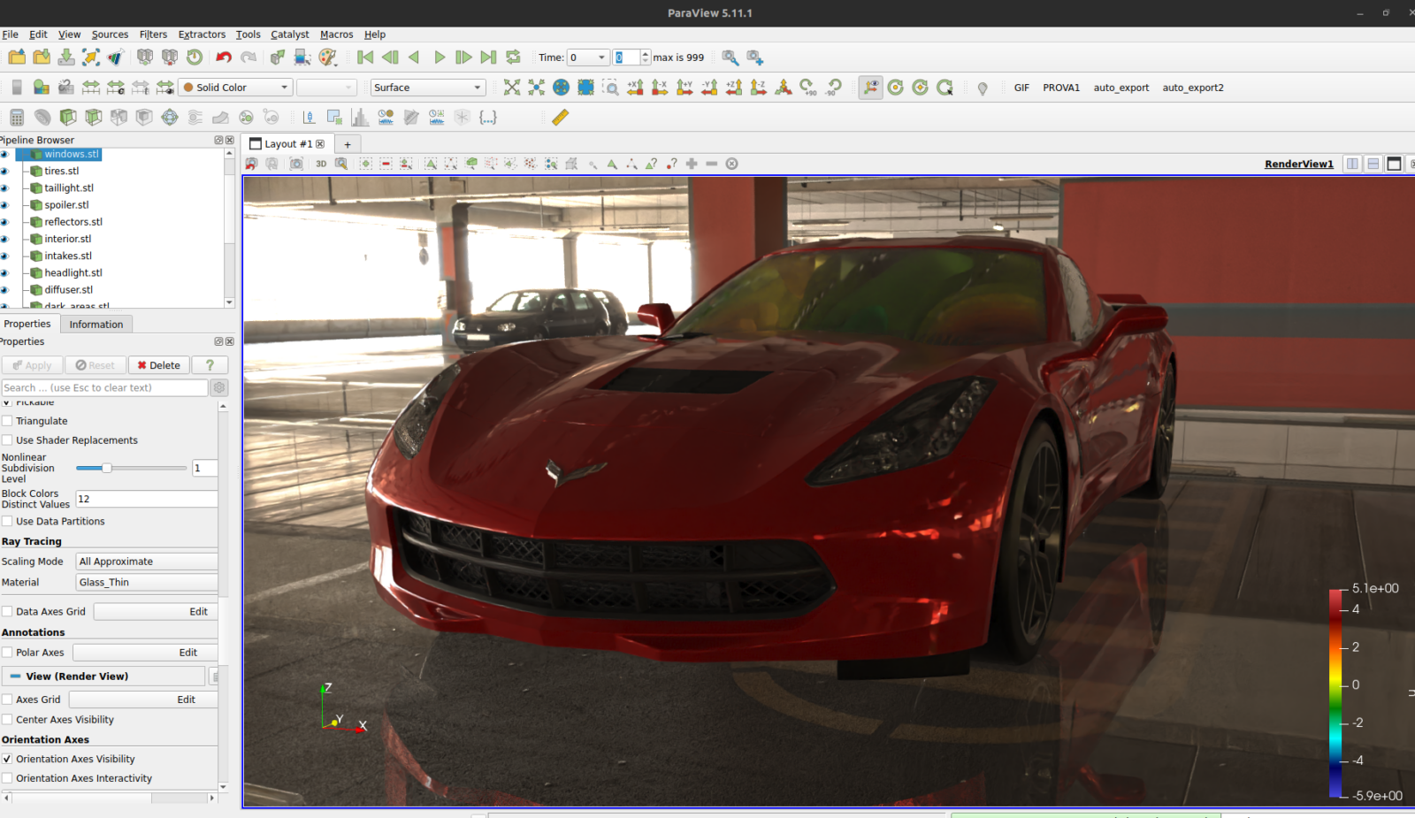Viewport: 1415px width, 818px height.
Task: Open the Filters menu
Action: 153,34
